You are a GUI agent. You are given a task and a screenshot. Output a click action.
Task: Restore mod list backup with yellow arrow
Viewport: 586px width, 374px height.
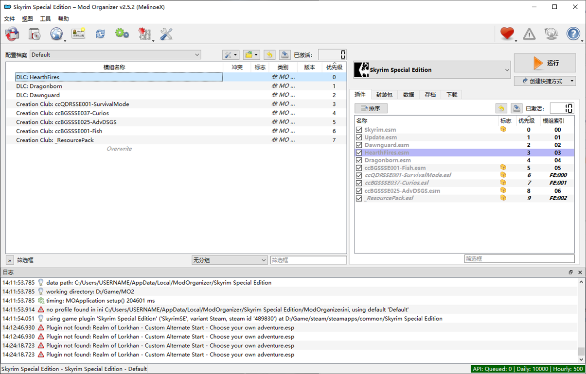pyautogui.click(x=269, y=55)
